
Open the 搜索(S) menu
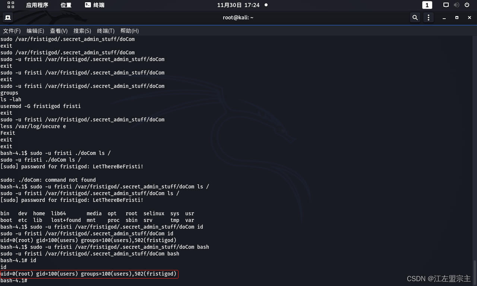(x=82, y=31)
